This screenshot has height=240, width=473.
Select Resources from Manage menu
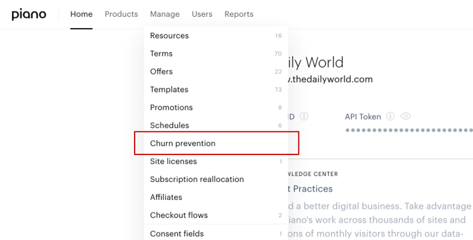[216, 36]
